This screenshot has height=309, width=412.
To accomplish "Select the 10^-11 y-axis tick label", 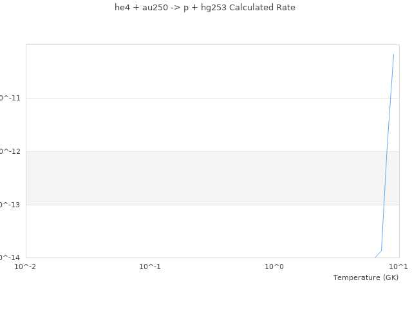I will [x=10, y=98].
